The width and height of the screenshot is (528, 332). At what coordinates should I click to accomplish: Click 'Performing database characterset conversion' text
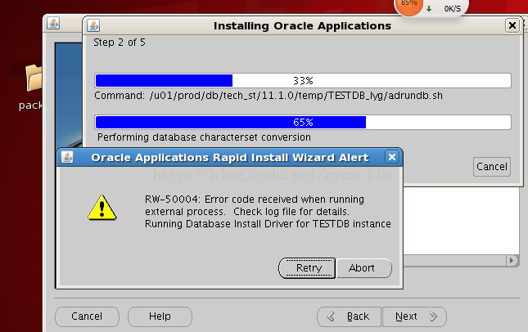point(204,137)
